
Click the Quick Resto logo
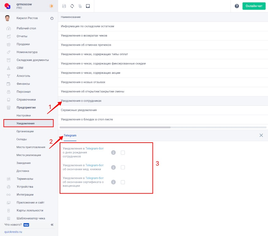pyautogui.click(x=7, y=6)
